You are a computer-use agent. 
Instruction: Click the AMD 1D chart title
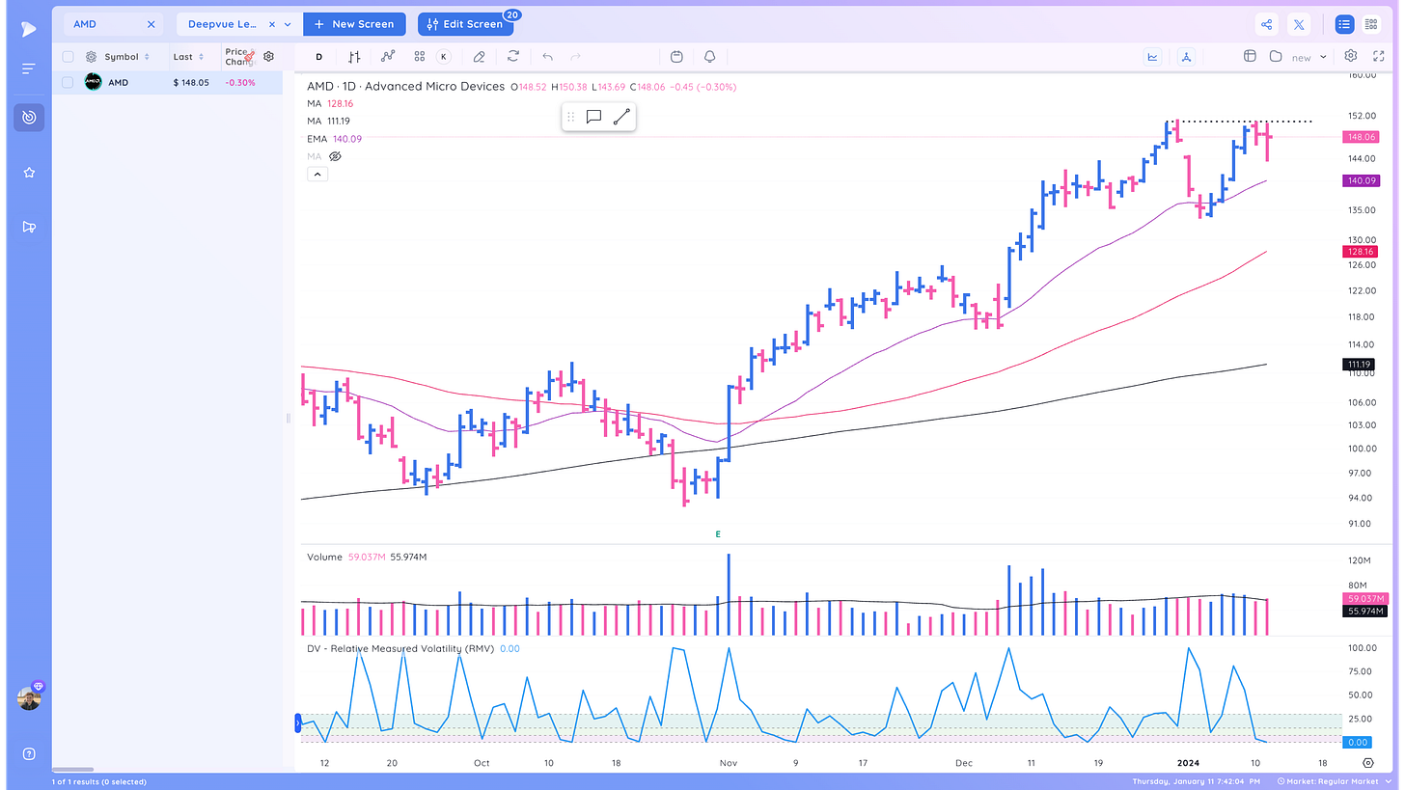point(406,86)
